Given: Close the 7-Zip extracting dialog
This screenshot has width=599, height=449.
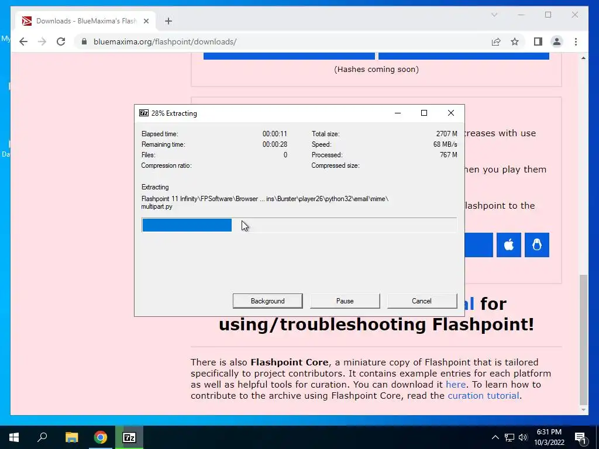Looking at the screenshot, I should click(x=451, y=113).
